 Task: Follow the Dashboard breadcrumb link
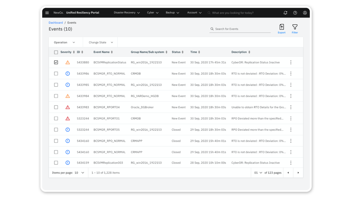click(56, 23)
